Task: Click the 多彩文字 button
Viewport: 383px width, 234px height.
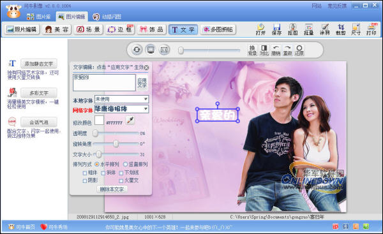Action: [x=39, y=93]
